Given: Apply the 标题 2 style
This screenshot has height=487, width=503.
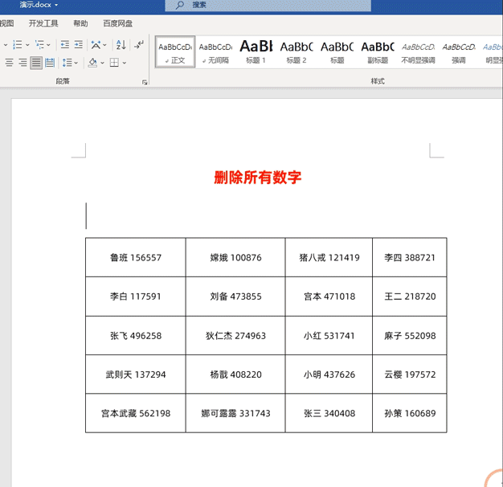Looking at the screenshot, I should pyautogui.click(x=296, y=51).
